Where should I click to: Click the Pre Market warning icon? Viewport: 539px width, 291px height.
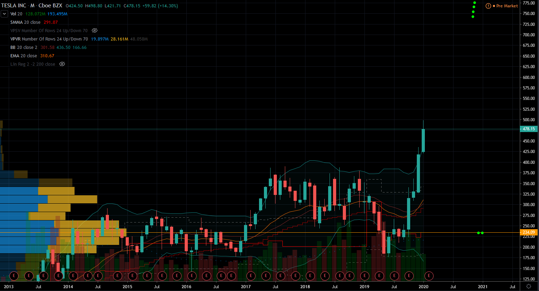[488, 6]
